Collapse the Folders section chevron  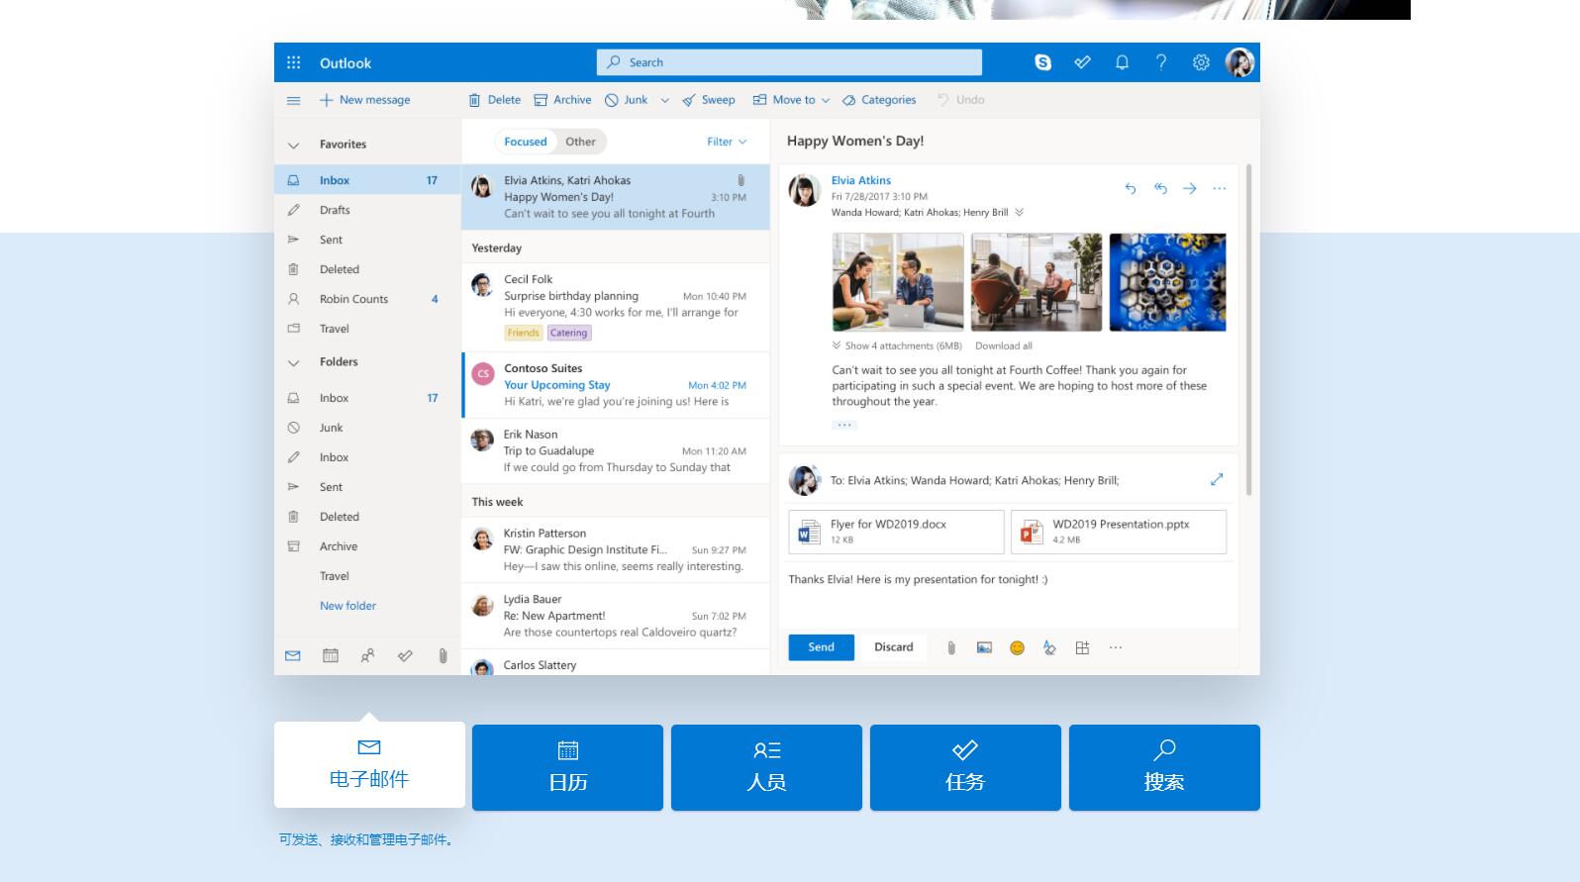[x=293, y=363]
